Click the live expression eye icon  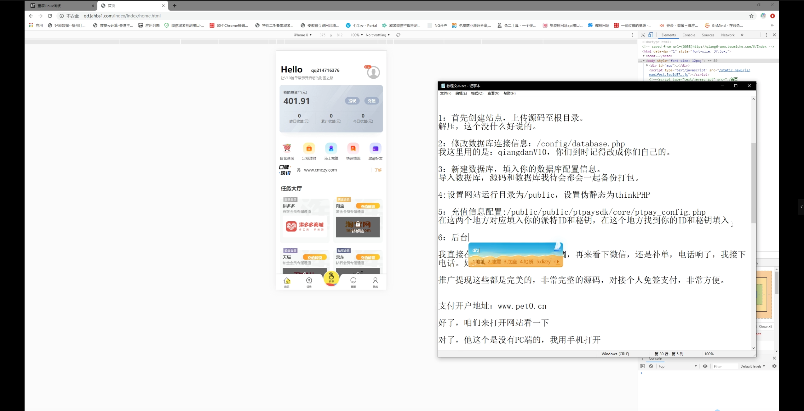click(705, 366)
